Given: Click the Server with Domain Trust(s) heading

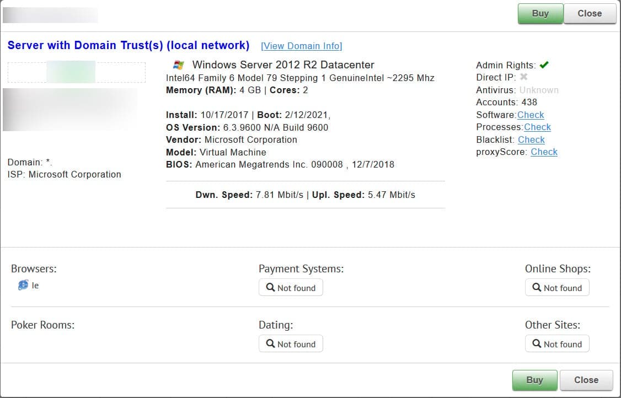Looking at the screenshot, I should (129, 45).
